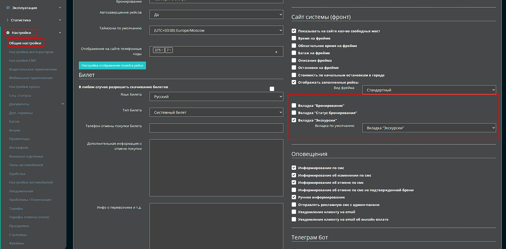
Task: Enable the Вкладка "Бронирование" checkbox
Action: (294, 106)
